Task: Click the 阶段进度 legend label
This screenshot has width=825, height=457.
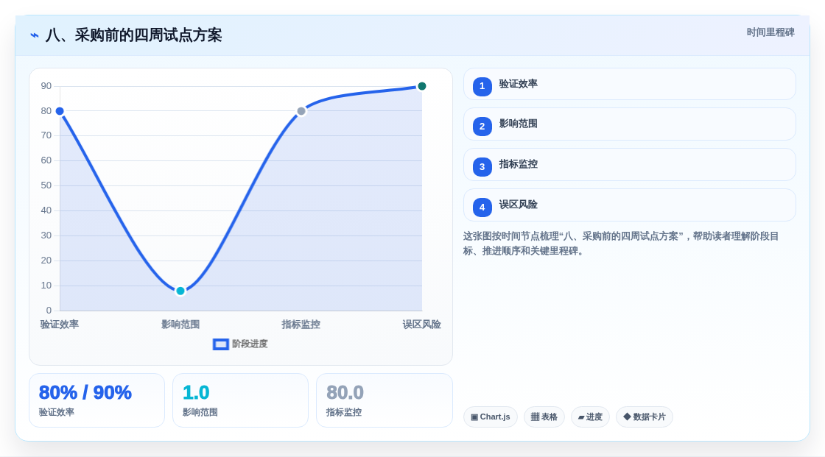Action: coord(250,344)
